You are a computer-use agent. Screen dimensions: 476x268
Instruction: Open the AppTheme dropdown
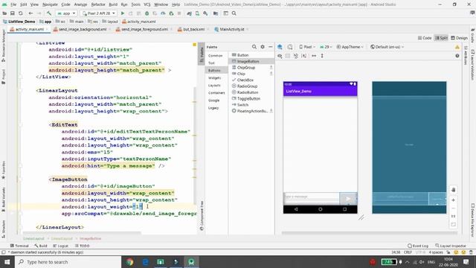(350, 47)
